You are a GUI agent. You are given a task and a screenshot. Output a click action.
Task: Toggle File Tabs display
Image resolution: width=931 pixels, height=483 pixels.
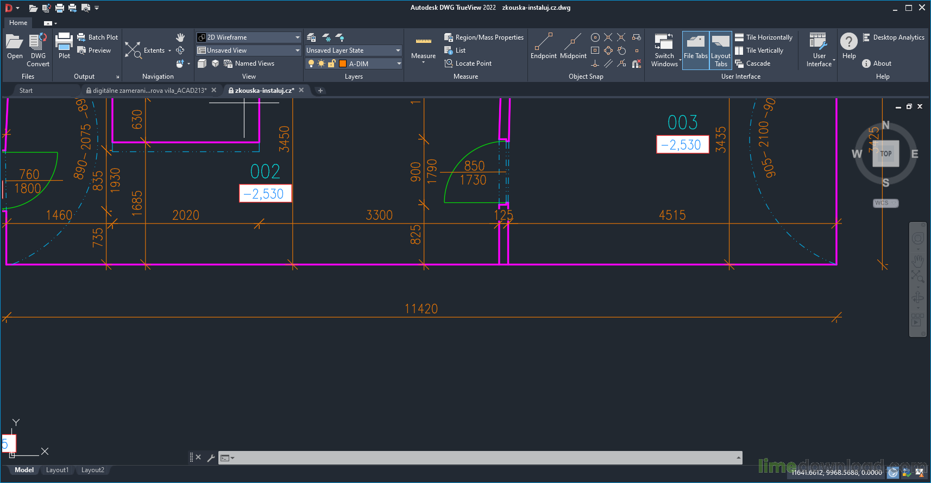(x=695, y=49)
